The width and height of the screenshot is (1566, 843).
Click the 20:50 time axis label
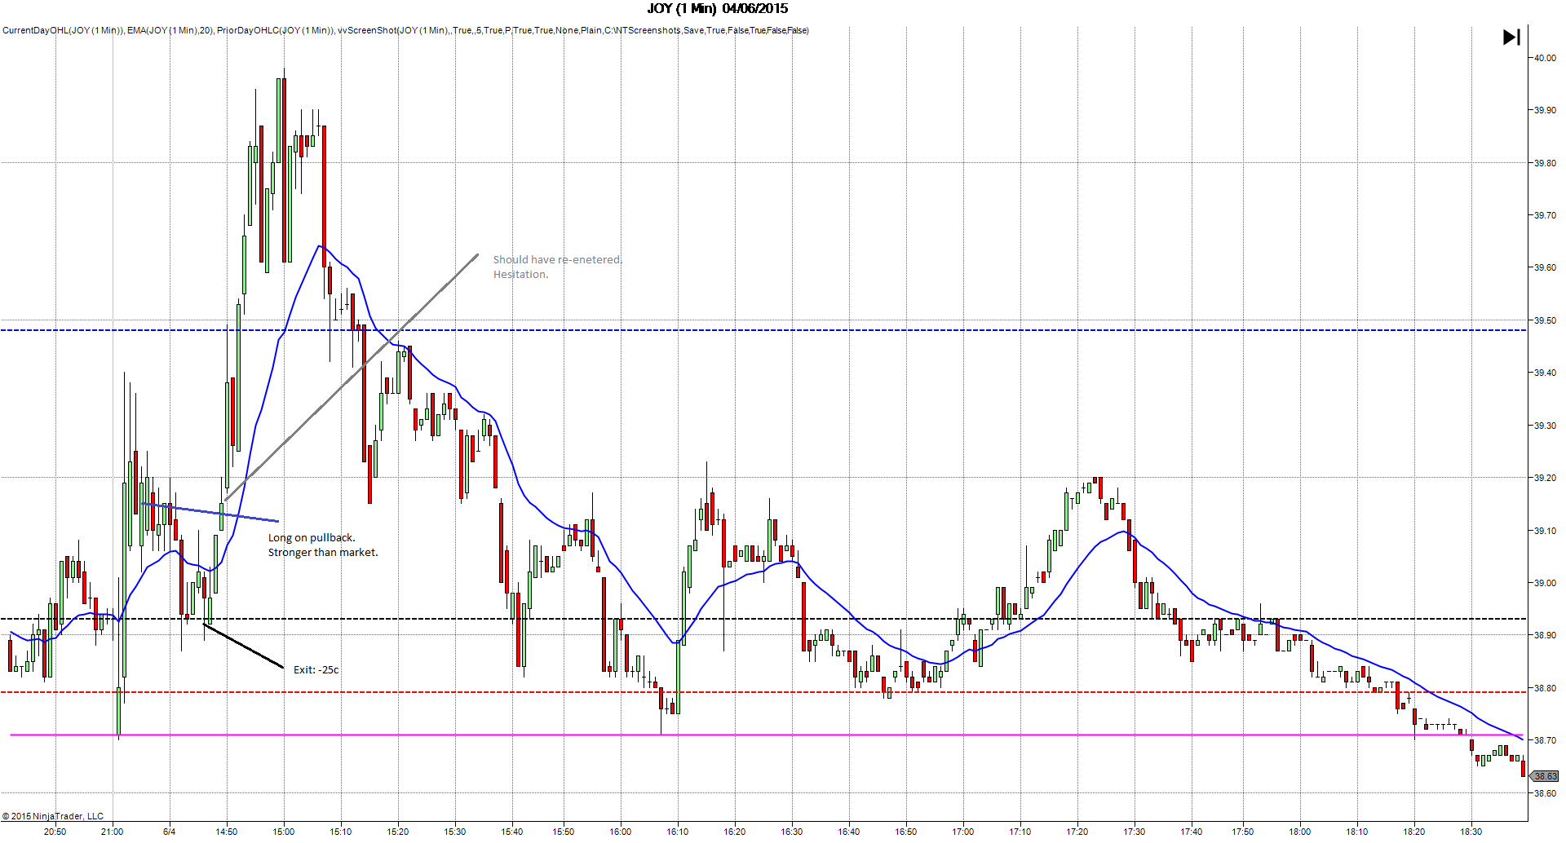coord(55,832)
